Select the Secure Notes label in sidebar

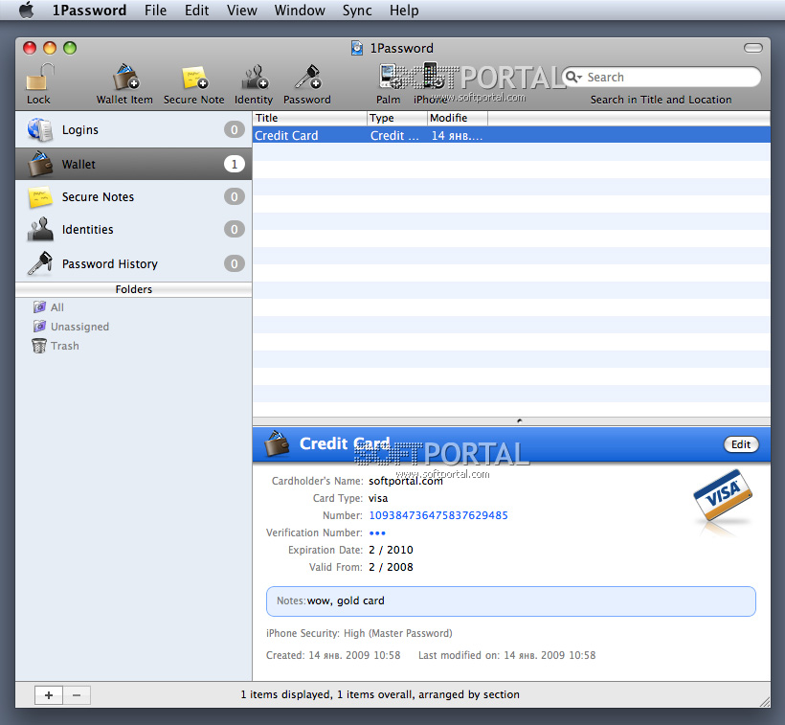tap(98, 196)
